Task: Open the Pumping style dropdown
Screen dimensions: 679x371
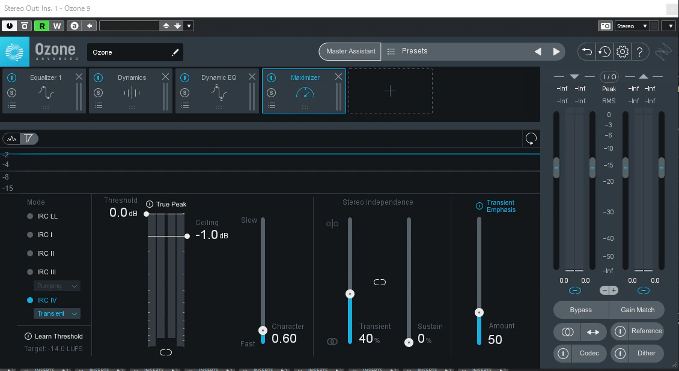Action: 56,286
